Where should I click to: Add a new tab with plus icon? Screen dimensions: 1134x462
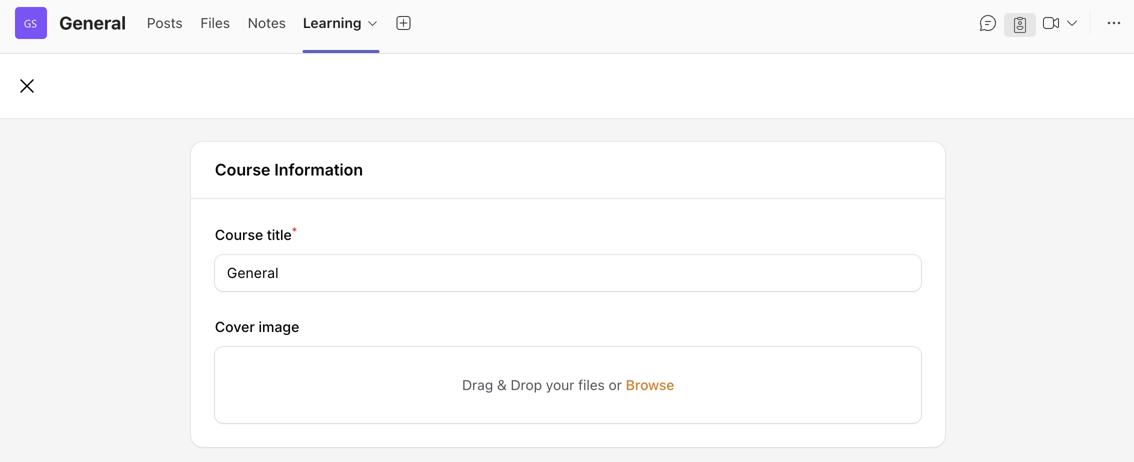[x=403, y=23]
